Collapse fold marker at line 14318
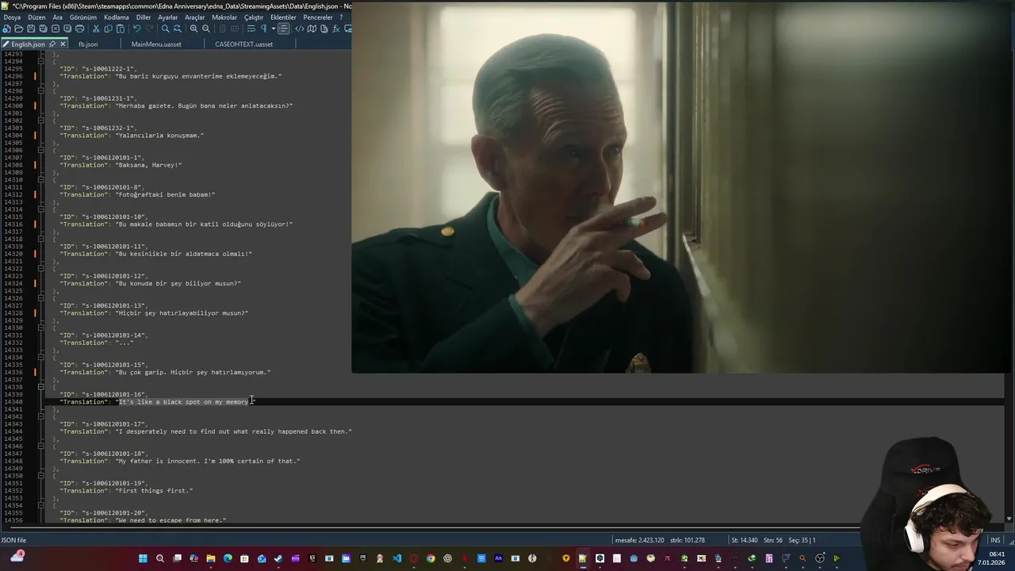 (41, 239)
